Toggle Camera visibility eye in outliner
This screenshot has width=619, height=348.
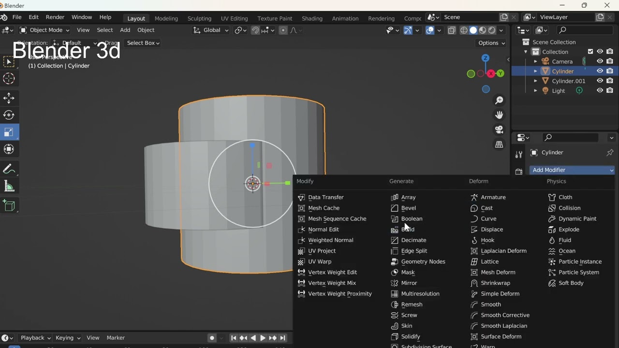(600, 61)
